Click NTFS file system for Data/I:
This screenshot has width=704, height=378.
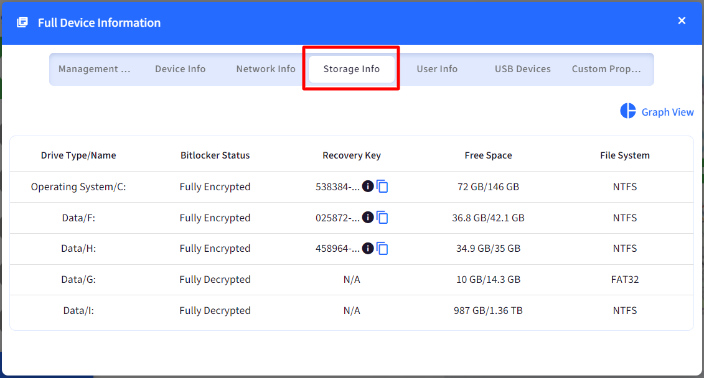click(624, 310)
